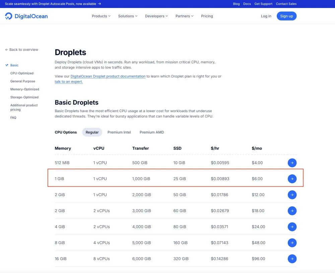Open Storage-Optimized in the sidebar
Screen dimensions: 335x273
tap(24, 97)
